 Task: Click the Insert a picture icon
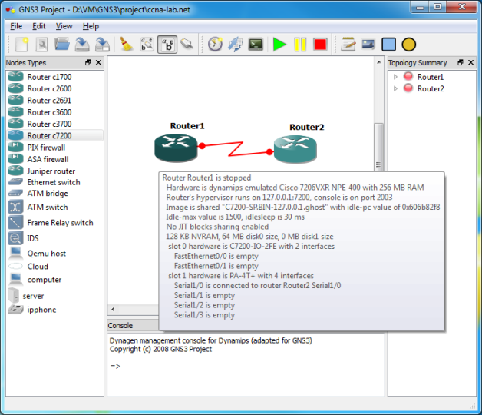tap(368, 45)
